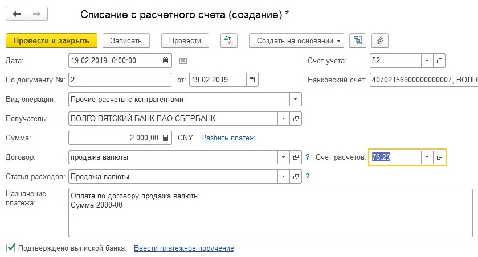Click the back navigation arrow
The width and height of the screenshot is (478, 257).
[17, 14]
